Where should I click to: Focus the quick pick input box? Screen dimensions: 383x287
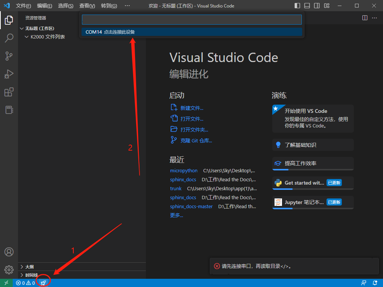192,19
